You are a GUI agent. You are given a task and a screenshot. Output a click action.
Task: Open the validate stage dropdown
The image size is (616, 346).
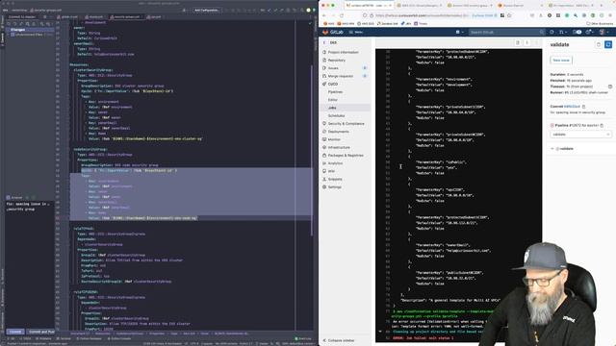point(580,135)
